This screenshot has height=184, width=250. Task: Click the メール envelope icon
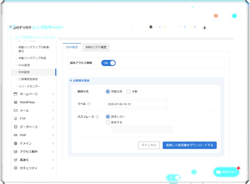(x=15, y=111)
